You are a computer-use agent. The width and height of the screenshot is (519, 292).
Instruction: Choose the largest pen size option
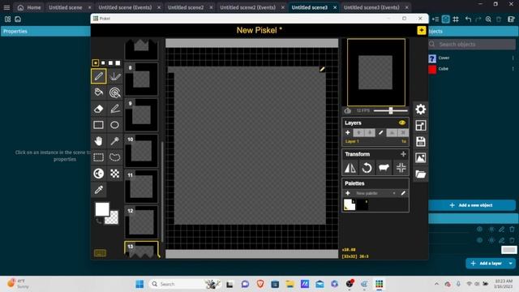coord(118,63)
